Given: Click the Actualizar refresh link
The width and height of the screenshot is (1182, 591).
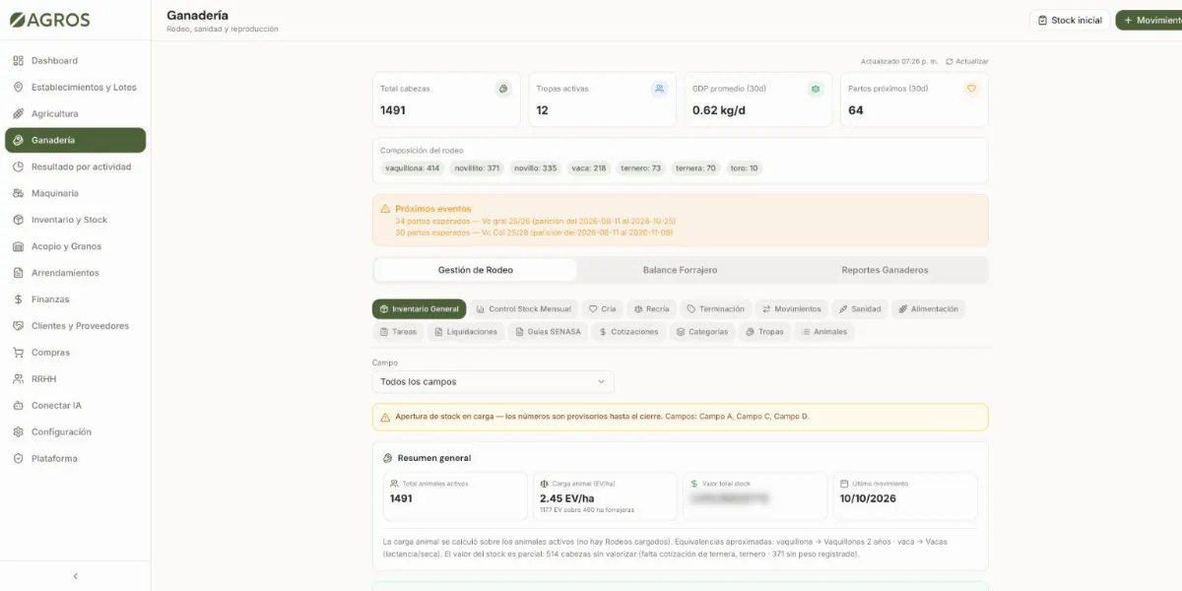Looking at the screenshot, I should point(966,61).
